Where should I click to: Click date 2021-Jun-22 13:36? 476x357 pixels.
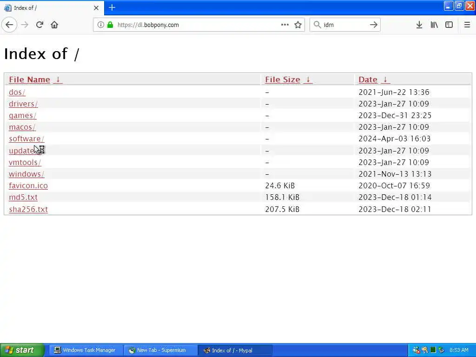[394, 92]
